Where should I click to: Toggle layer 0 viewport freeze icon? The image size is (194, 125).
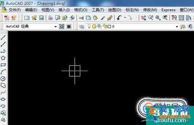click(x=99, y=26)
